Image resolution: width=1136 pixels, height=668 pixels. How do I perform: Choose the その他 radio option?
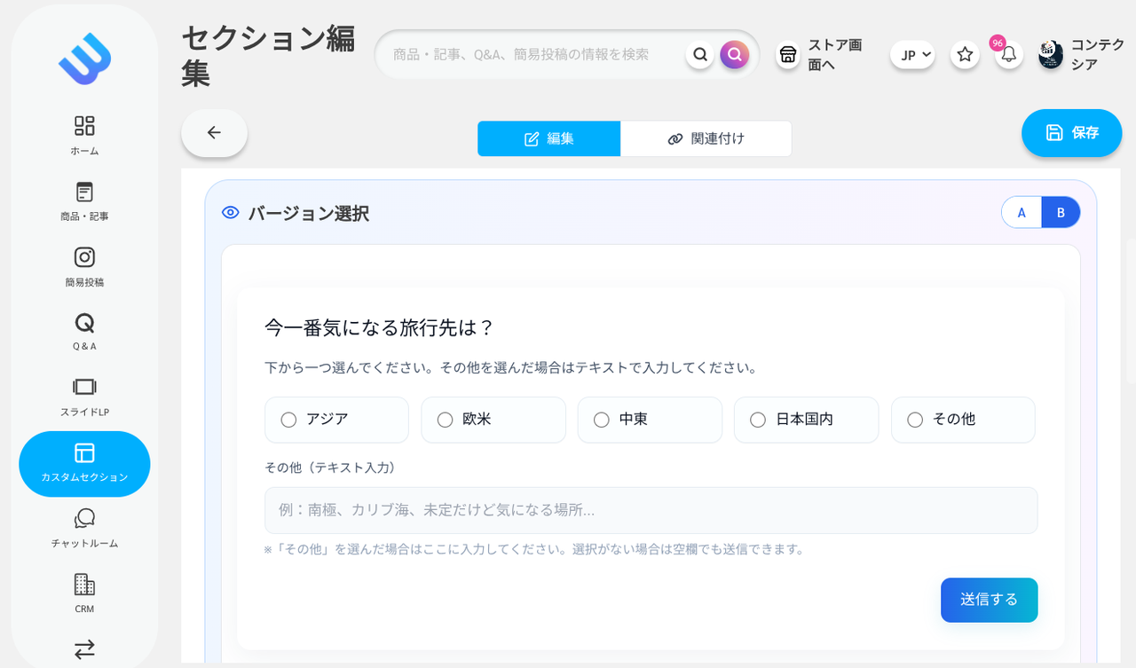click(x=915, y=420)
